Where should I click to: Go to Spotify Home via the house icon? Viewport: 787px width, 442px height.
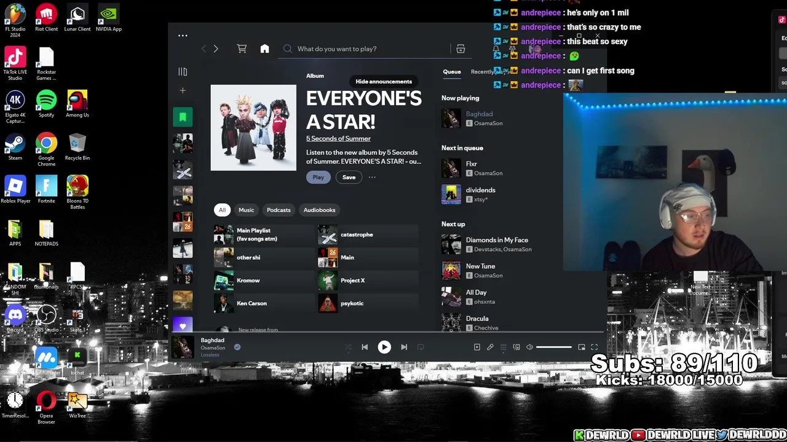(264, 48)
